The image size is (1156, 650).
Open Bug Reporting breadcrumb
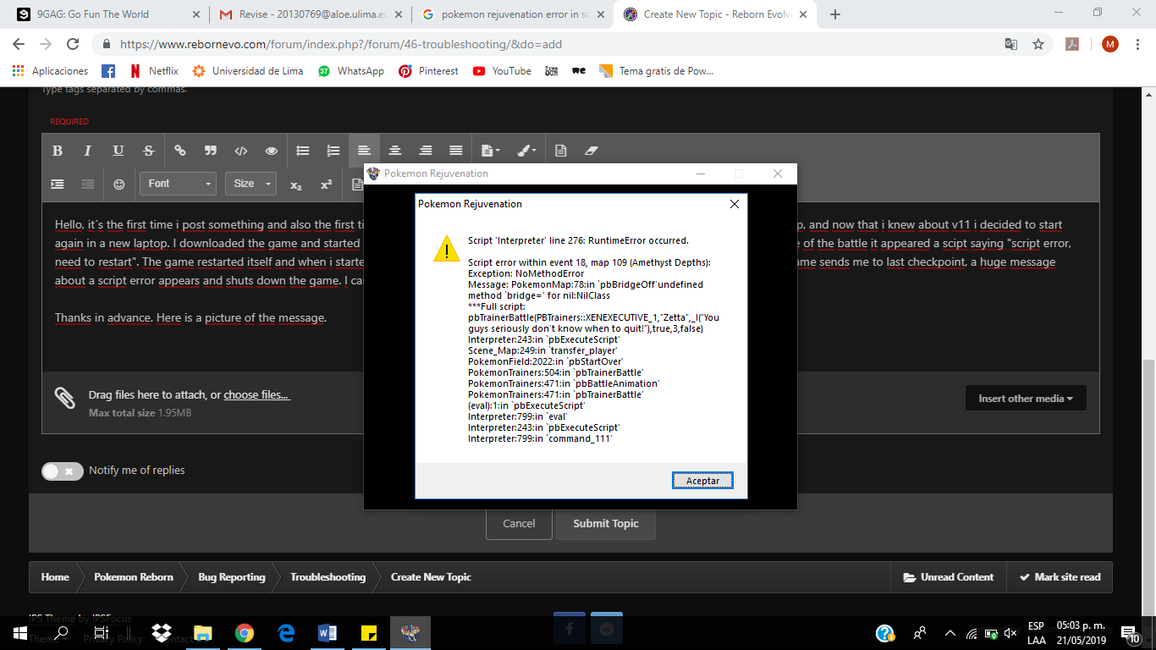pos(232,577)
